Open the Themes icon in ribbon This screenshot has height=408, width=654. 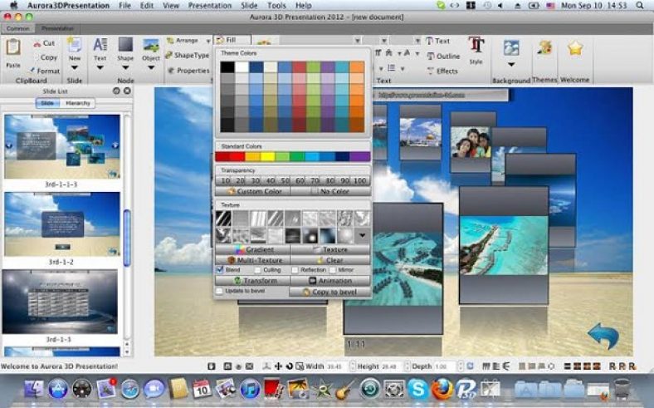click(544, 49)
